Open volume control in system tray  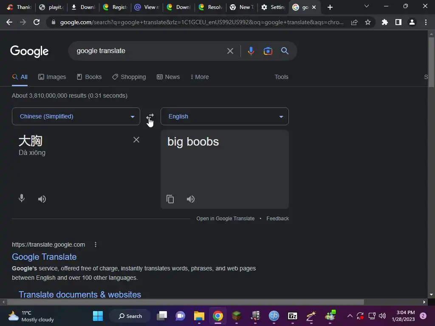tap(382, 316)
